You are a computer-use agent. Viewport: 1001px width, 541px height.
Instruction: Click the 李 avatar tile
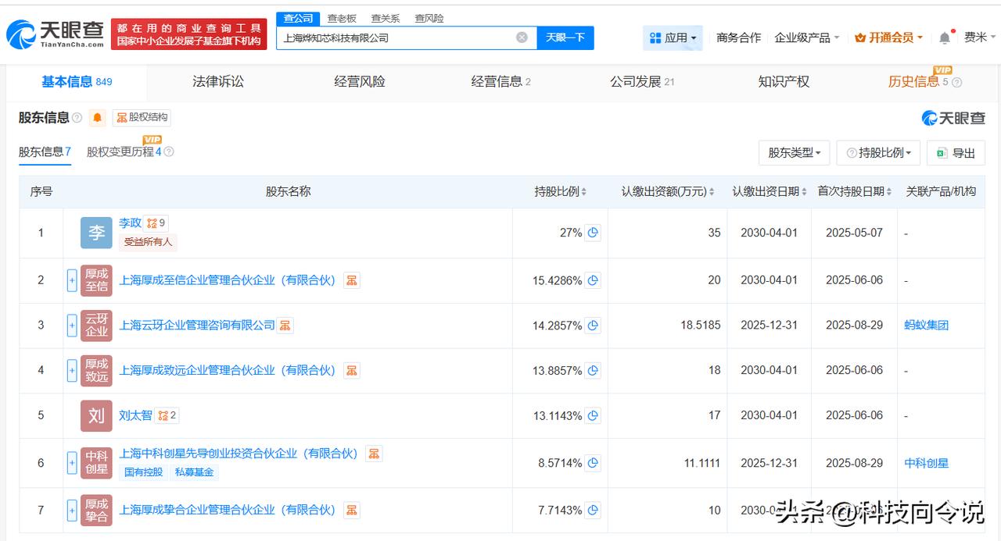pyautogui.click(x=96, y=233)
